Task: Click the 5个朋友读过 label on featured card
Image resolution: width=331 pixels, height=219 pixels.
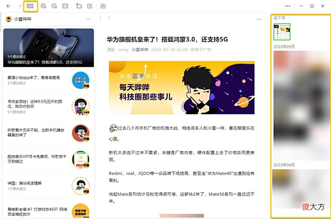Action: 17,57
